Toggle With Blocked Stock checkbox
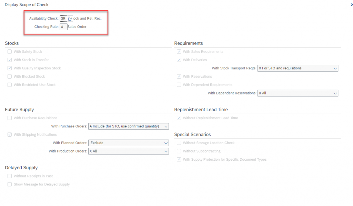 (9, 77)
